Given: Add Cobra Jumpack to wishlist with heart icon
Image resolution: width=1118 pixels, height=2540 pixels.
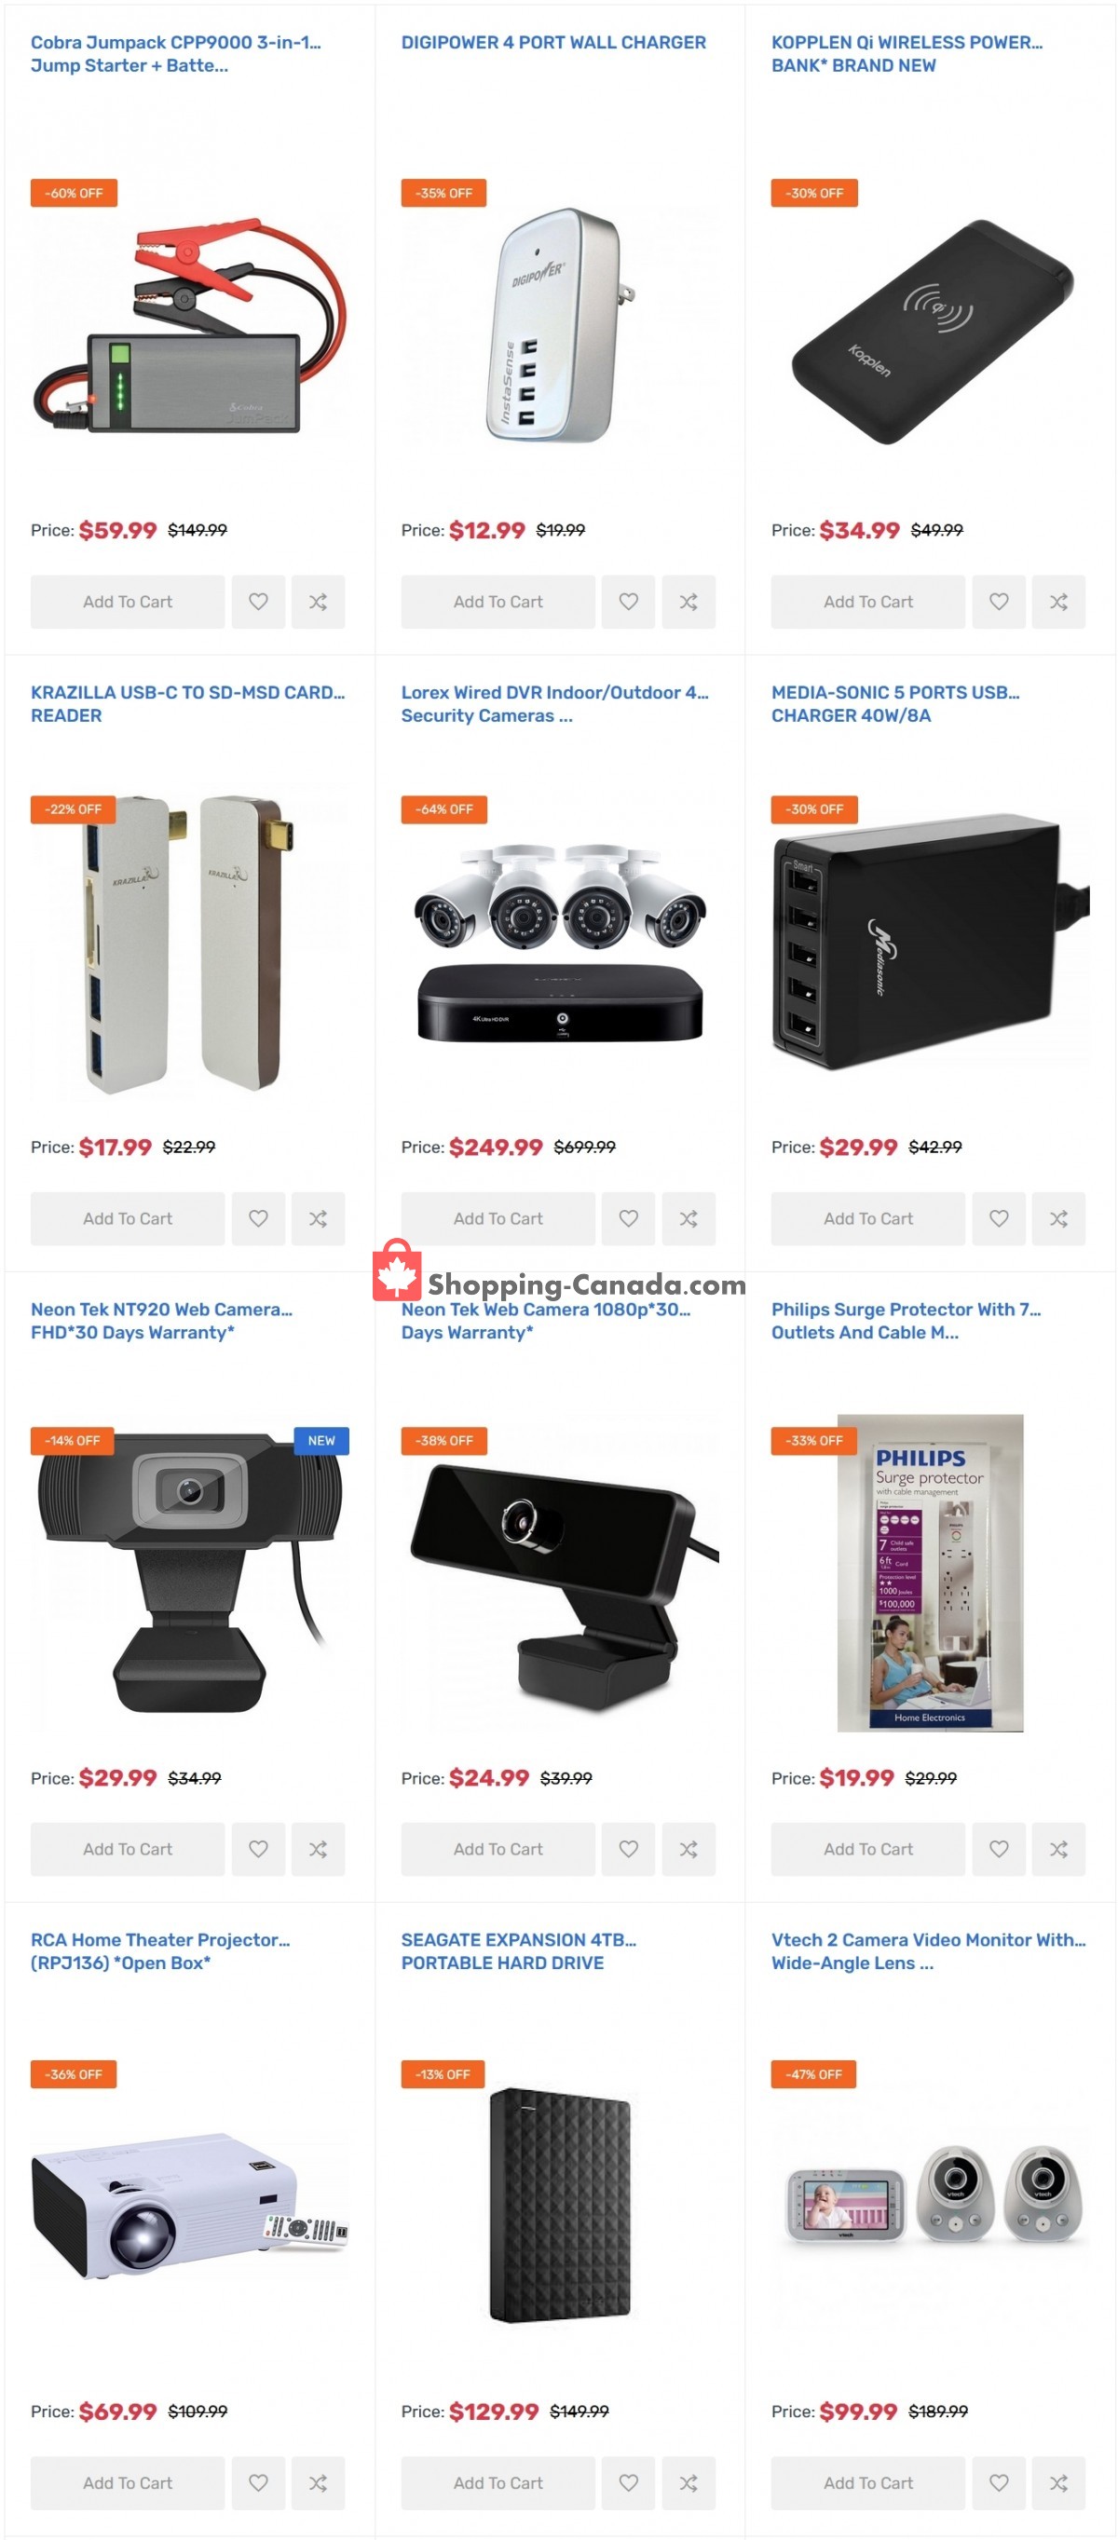Looking at the screenshot, I should coord(258,602).
